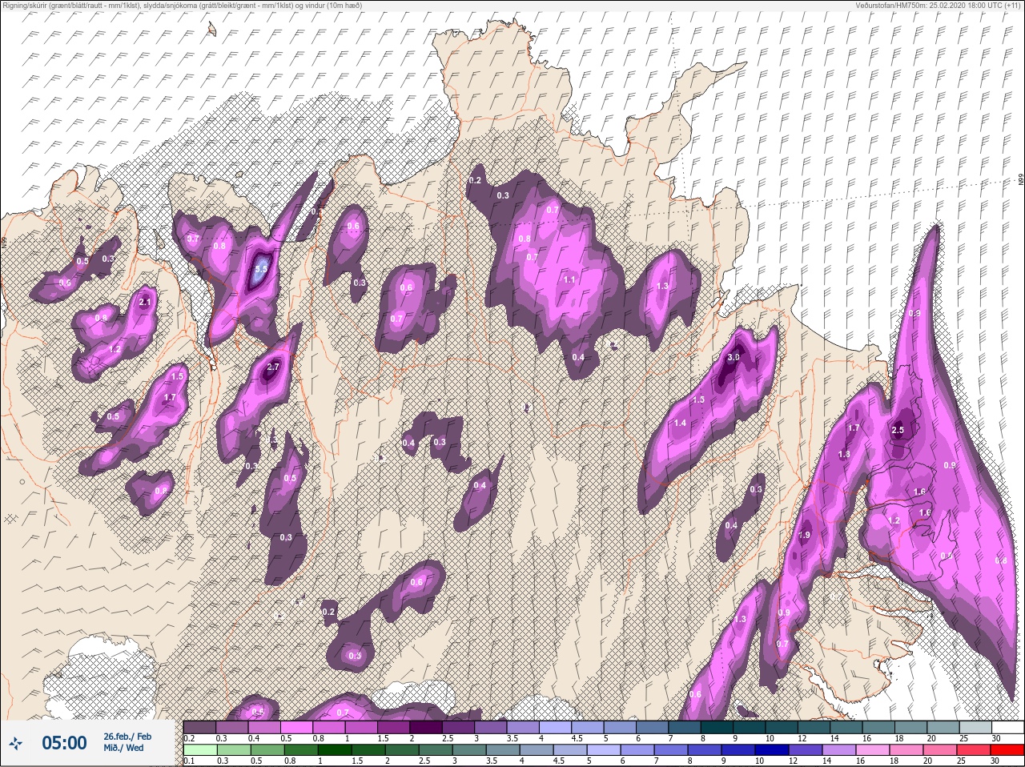Pick lower legend swatch between 0.1 and 0.3
Viewport: 1025px width, 767px height.
tap(200, 750)
